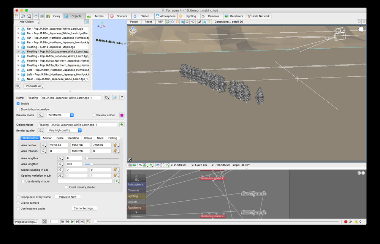Click the 3D view compass navigation icon
This screenshot has height=244, width=380.
[133, 30]
